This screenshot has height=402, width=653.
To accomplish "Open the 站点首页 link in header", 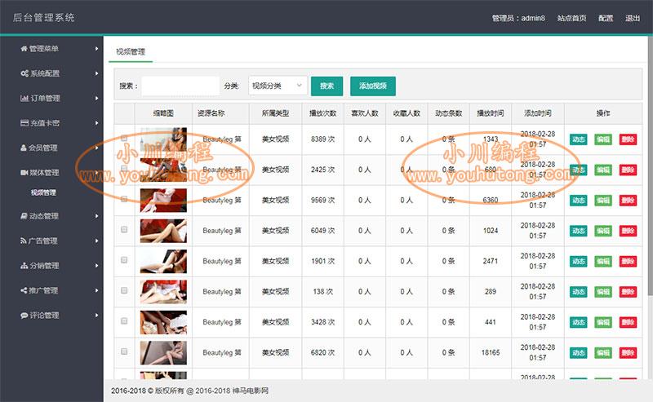I will click(571, 18).
